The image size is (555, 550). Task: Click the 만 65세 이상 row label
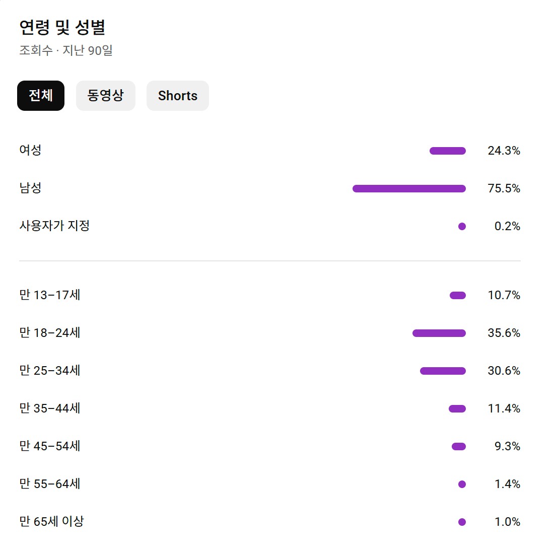pos(51,521)
